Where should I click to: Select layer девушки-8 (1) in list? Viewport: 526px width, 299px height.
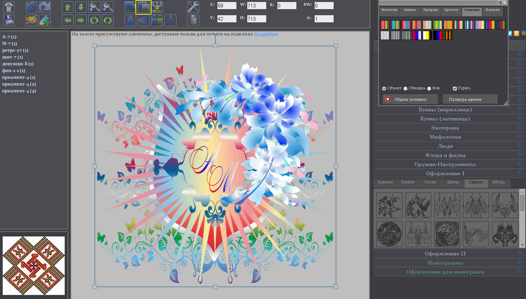click(x=18, y=64)
